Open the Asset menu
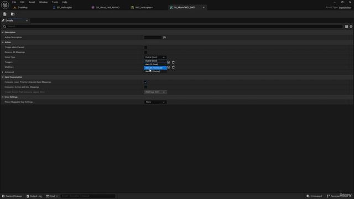This screenshot has width=354, height=199. 32,2
